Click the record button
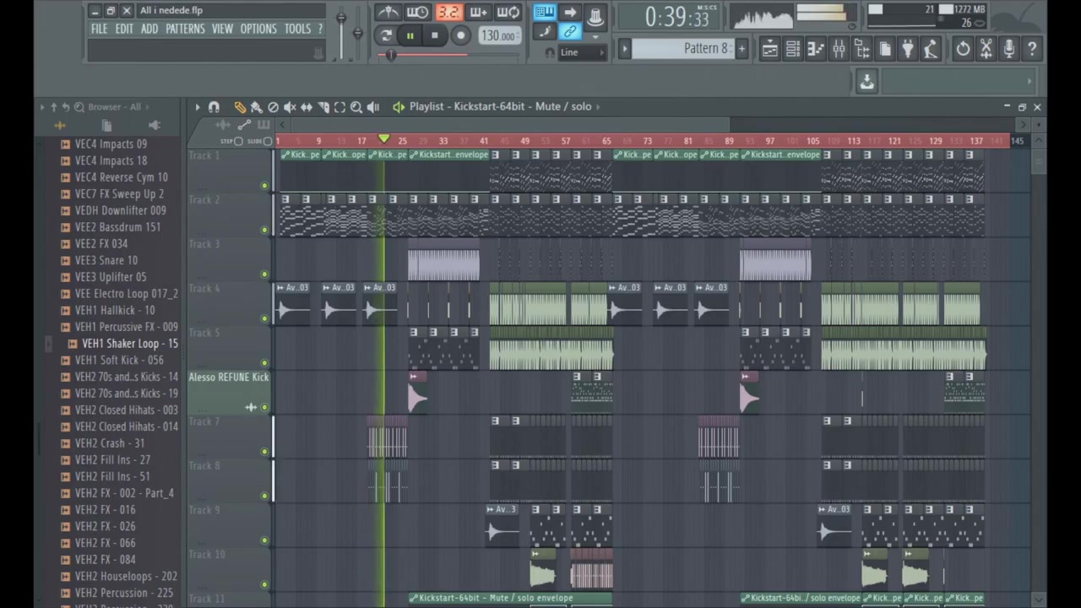The image size is (1081, 608). pyautogui.click(x=460, y=35)
